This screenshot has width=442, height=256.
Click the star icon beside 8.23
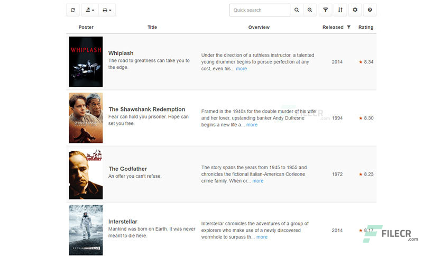[x=361, y=174]
